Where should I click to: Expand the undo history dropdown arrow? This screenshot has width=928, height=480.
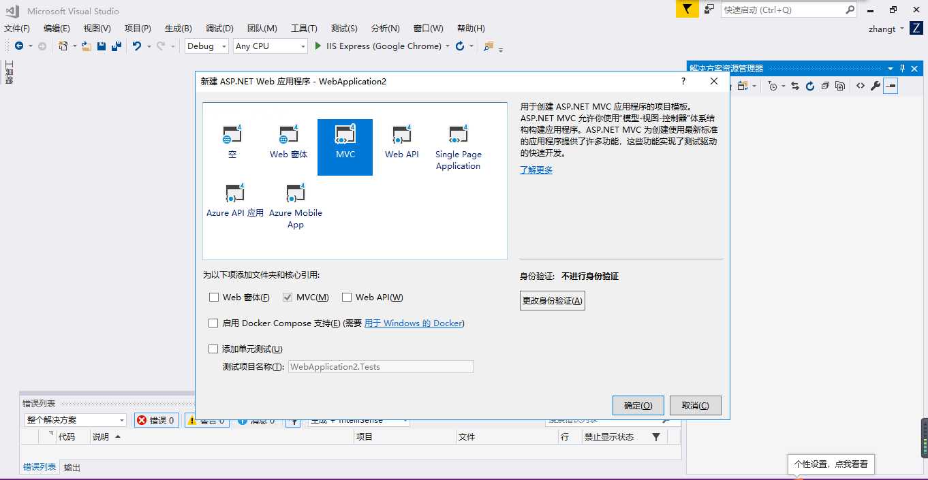(x=149, y=46)
